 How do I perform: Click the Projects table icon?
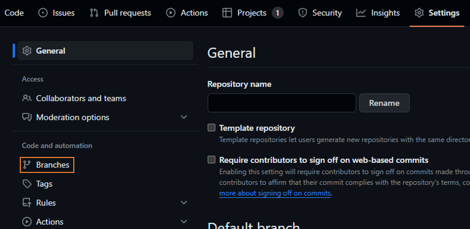[x=227, y=13]
